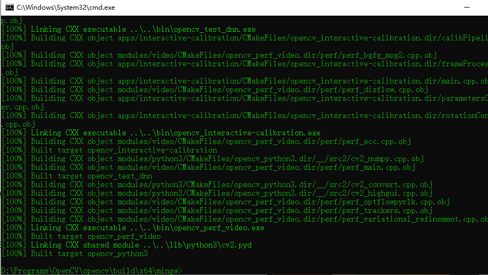The width and height of the screenshot is (488, 275).
Task: Click the line Built target opencv_interactive-calibration
Action: pyautogui.click(x=109, y=150)
